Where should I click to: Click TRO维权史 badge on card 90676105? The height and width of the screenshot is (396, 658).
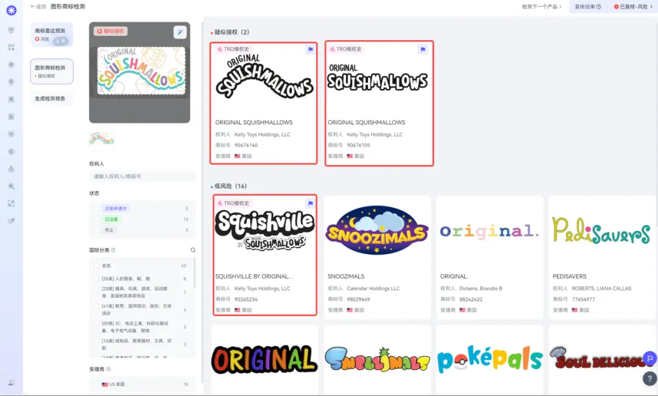pyautogui.click(x=345, y=49)
